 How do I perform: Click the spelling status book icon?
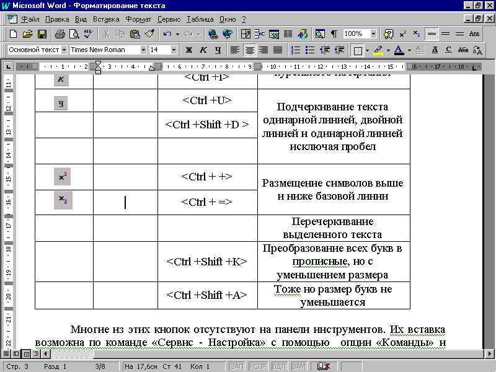click(x=323, y=366)
